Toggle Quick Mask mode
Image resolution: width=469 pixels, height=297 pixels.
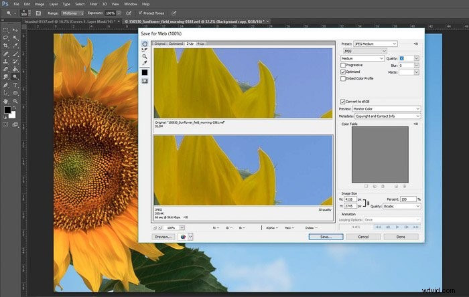pos(5,124)
